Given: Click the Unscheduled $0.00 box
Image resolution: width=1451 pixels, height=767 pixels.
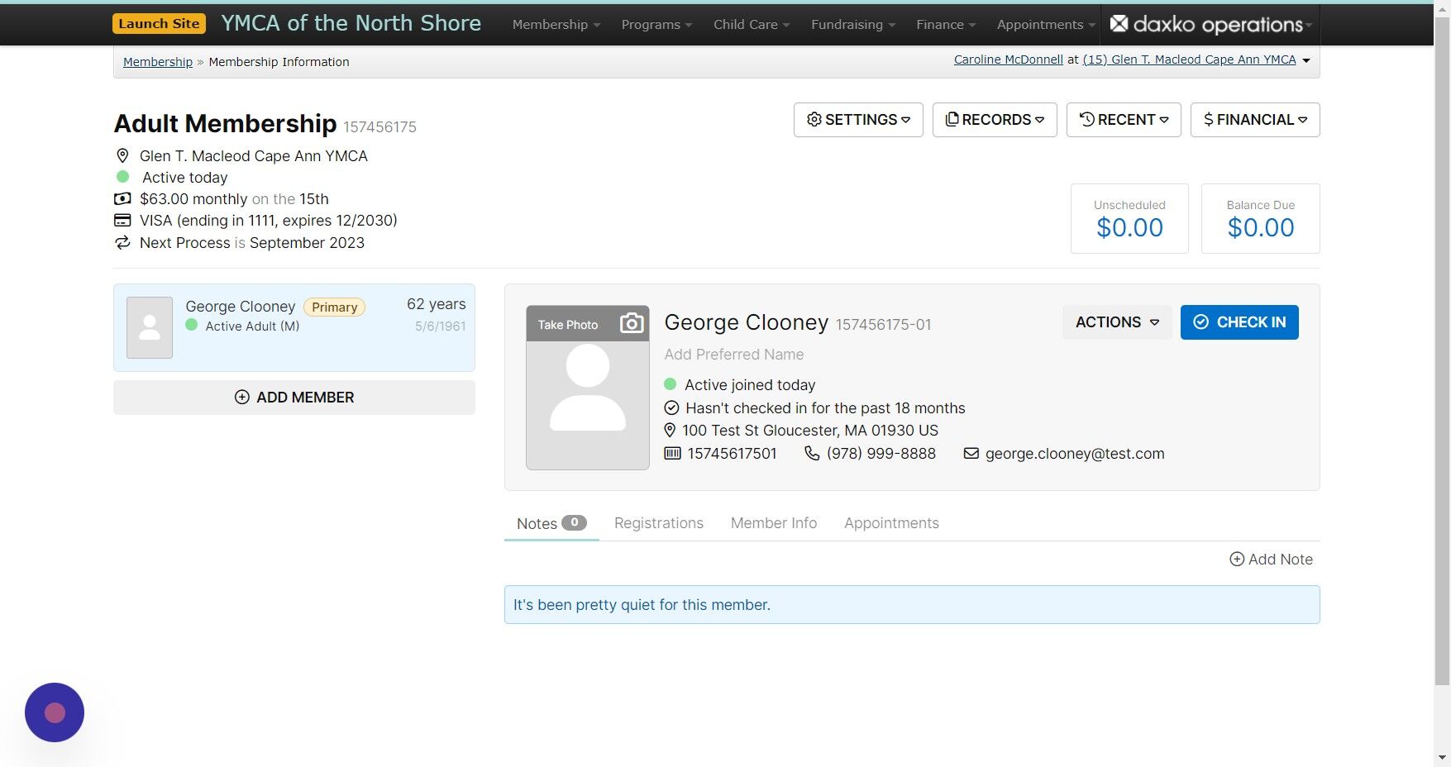Looking at the screenshot, I should point(1129,218).
